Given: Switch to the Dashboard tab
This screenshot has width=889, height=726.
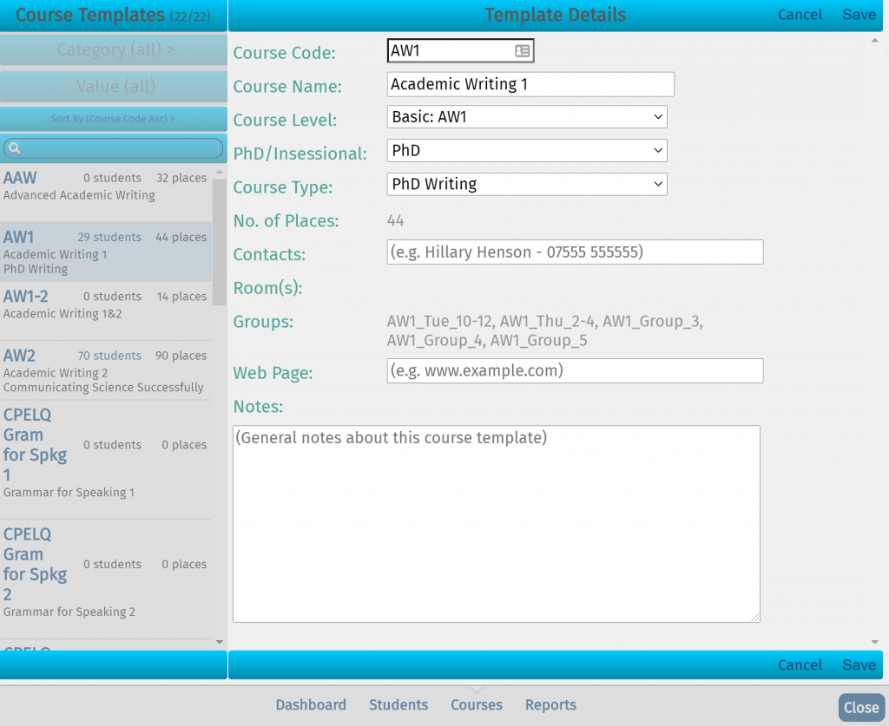Looking at the screenshot, I should [x=311, y=704].
